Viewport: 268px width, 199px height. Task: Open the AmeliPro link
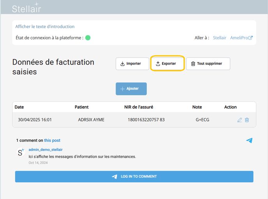click(239, 38)
